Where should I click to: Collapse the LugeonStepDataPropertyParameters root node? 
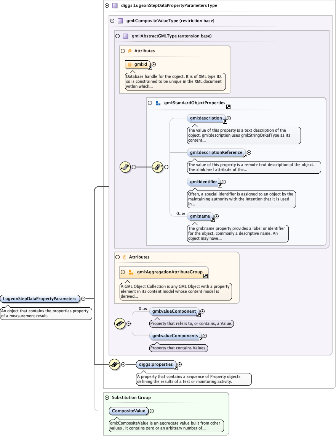[x=83, y=299]
